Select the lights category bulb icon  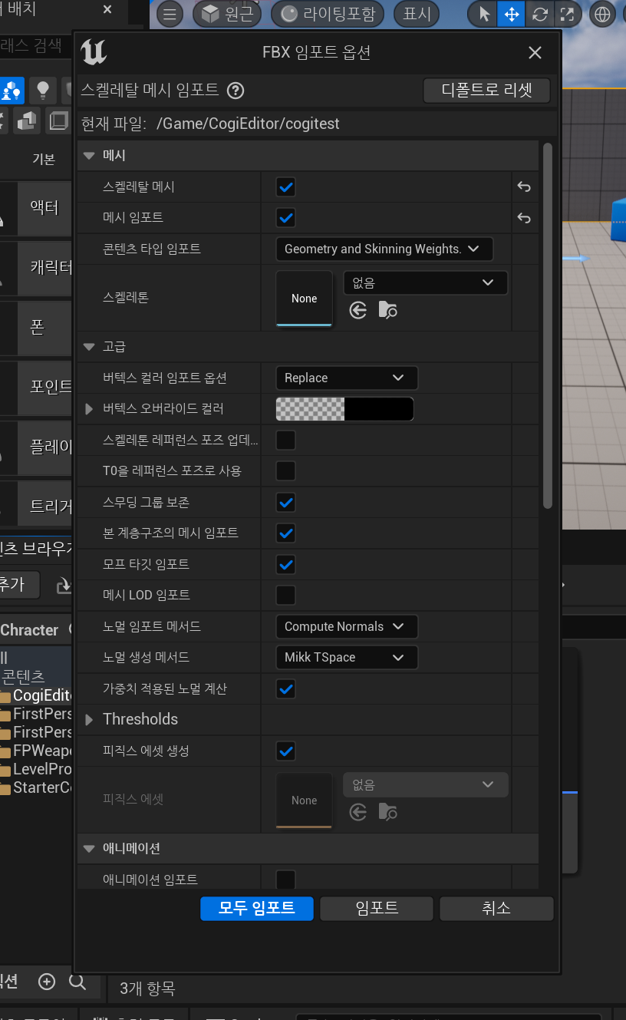[43, 90]
